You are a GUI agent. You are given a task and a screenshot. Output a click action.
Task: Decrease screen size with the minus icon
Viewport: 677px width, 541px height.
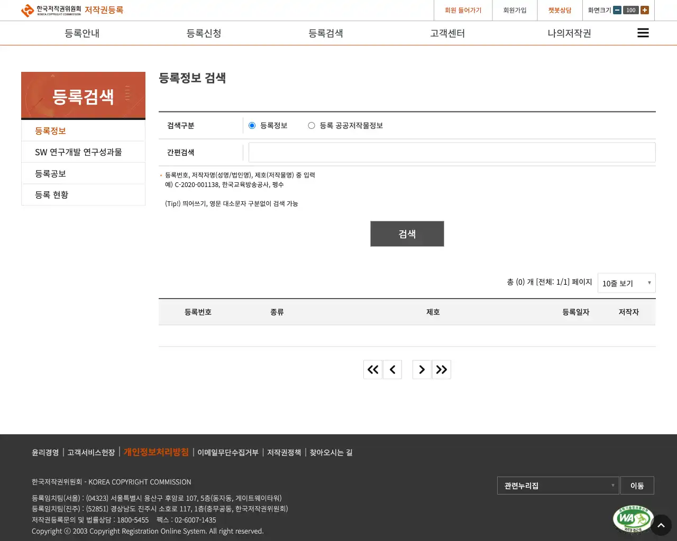tap(617, 10)
